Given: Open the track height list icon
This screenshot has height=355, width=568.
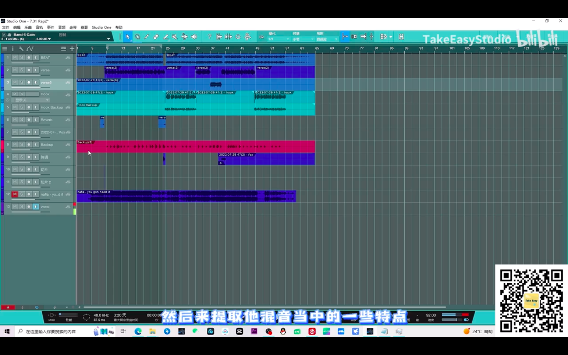Looking at the screenshot, I should point(64,49).
